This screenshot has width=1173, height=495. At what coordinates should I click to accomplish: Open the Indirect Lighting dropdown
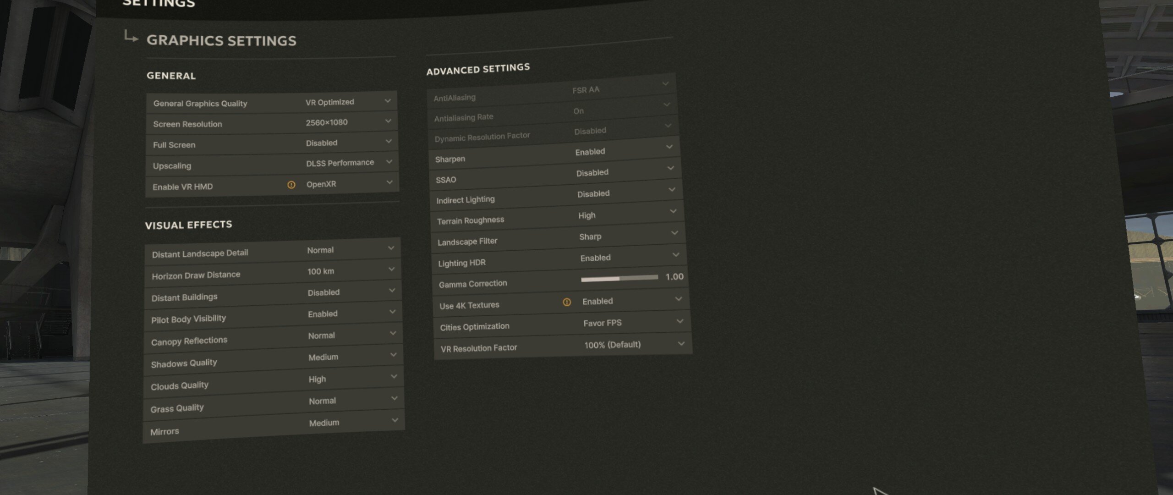point(627,192)
